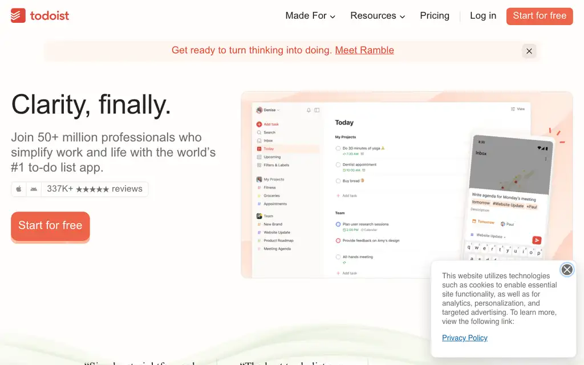Click the Tomorrow due date chip on phone
Viewport: 584px width, 365px height.
coord(484,222)
